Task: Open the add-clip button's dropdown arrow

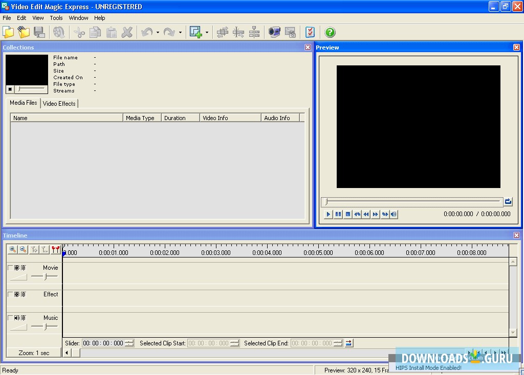Action: 207,32
